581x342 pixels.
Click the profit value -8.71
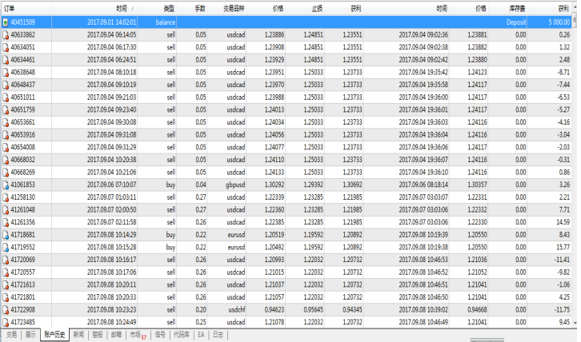pos(563,72)
